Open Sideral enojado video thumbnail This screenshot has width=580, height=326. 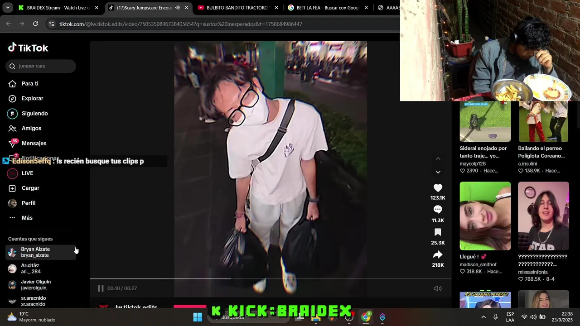point(485,121)
